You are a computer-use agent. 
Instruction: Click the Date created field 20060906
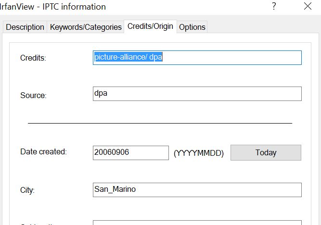[131, 153]
